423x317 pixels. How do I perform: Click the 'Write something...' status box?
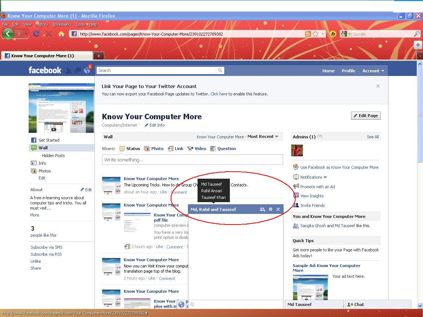[192, 160]
